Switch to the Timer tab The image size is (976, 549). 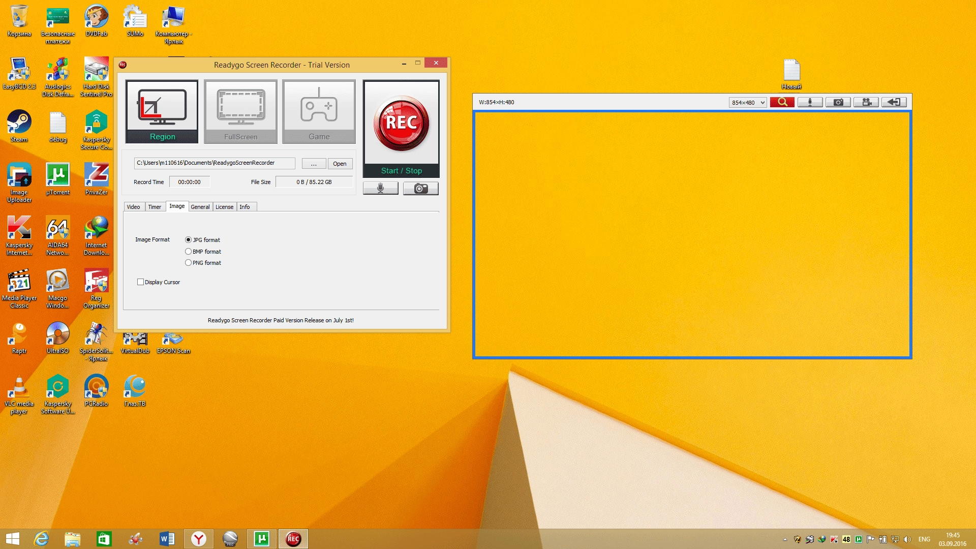155,207
